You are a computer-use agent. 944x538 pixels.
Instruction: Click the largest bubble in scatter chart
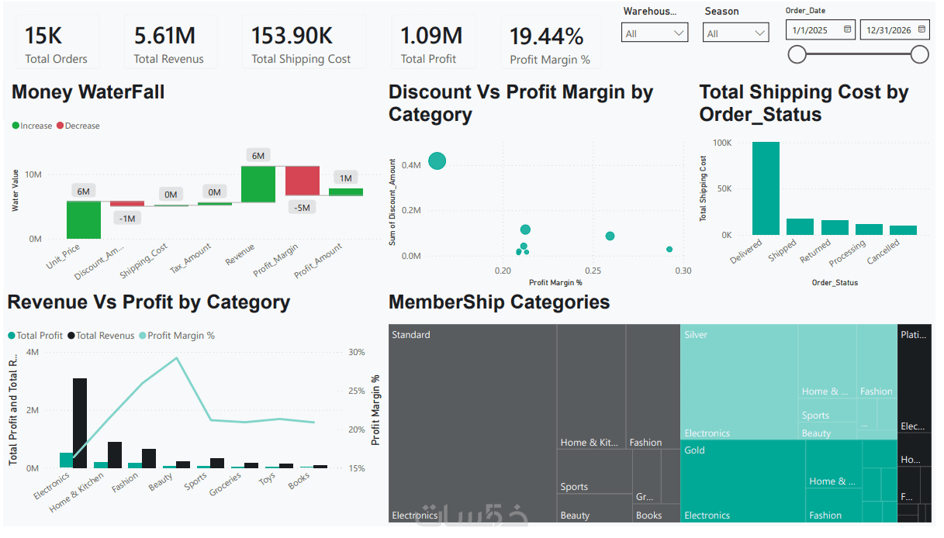437,161
